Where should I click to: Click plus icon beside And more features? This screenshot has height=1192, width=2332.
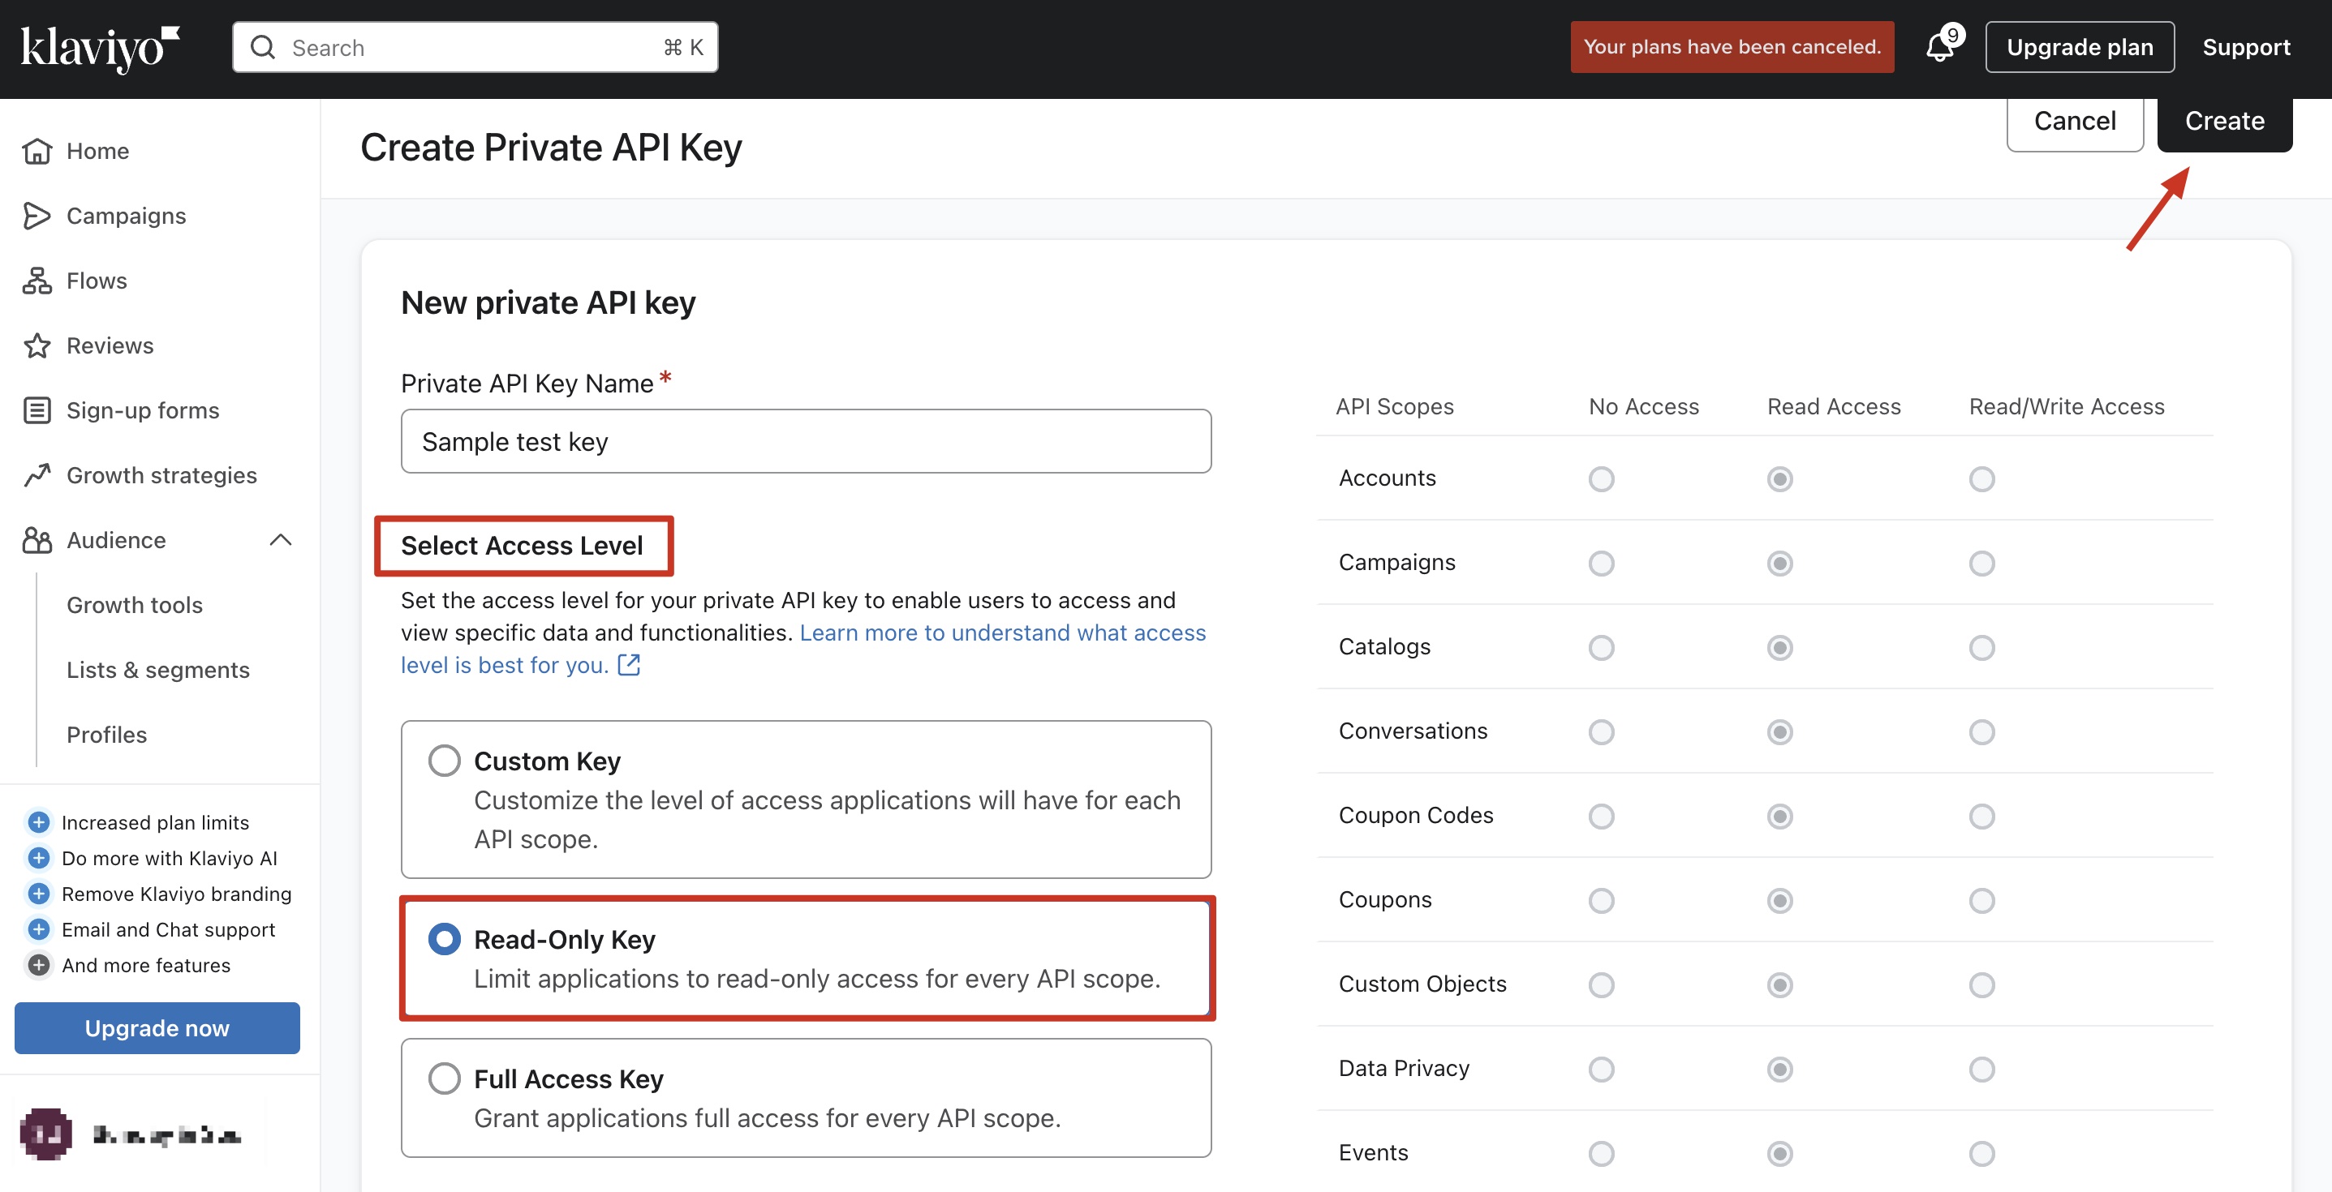tap(38, 965)
